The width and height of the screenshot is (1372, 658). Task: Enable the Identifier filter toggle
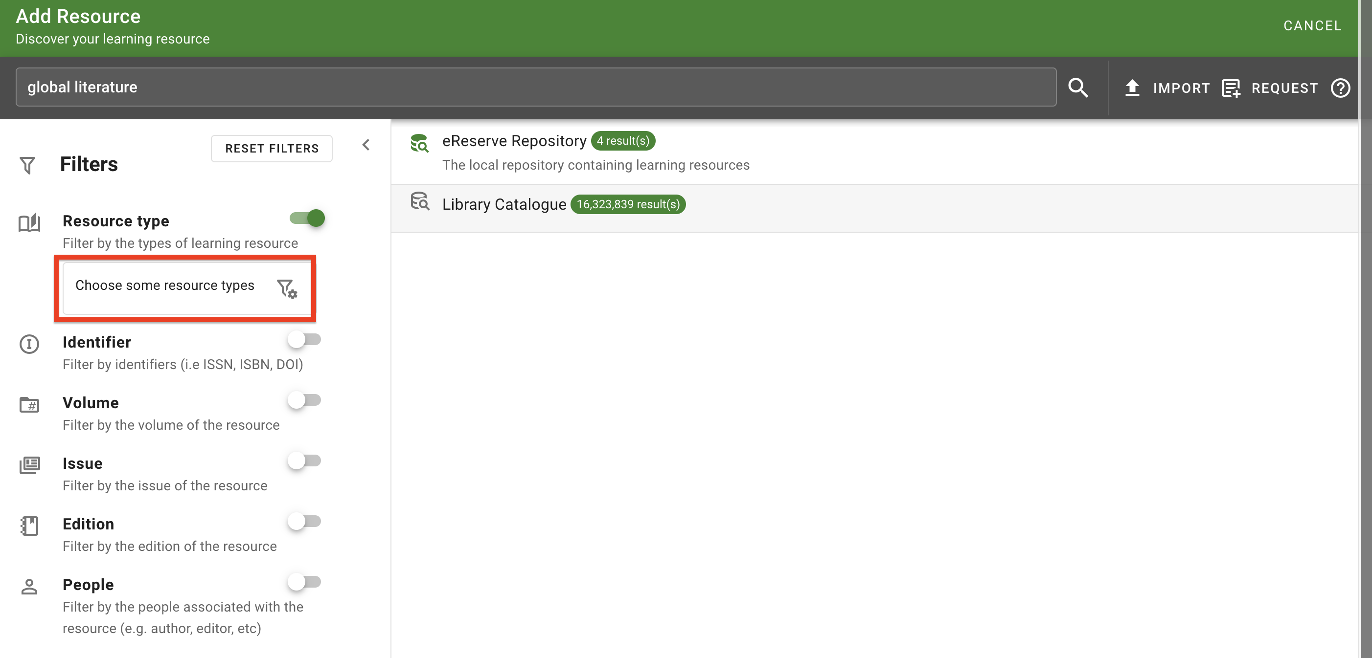coord(305,340)
